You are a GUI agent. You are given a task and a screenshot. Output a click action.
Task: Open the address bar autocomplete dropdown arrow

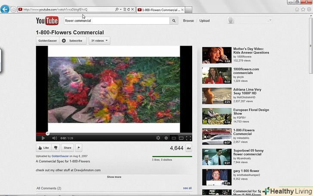[120, 9]
